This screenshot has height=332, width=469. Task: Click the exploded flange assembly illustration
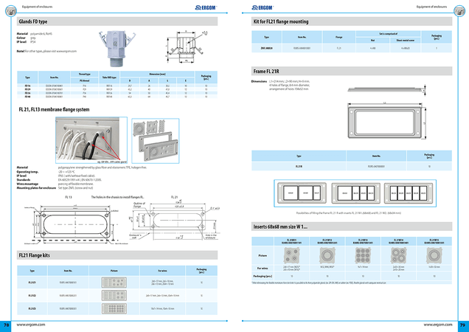tap(156, 141)
